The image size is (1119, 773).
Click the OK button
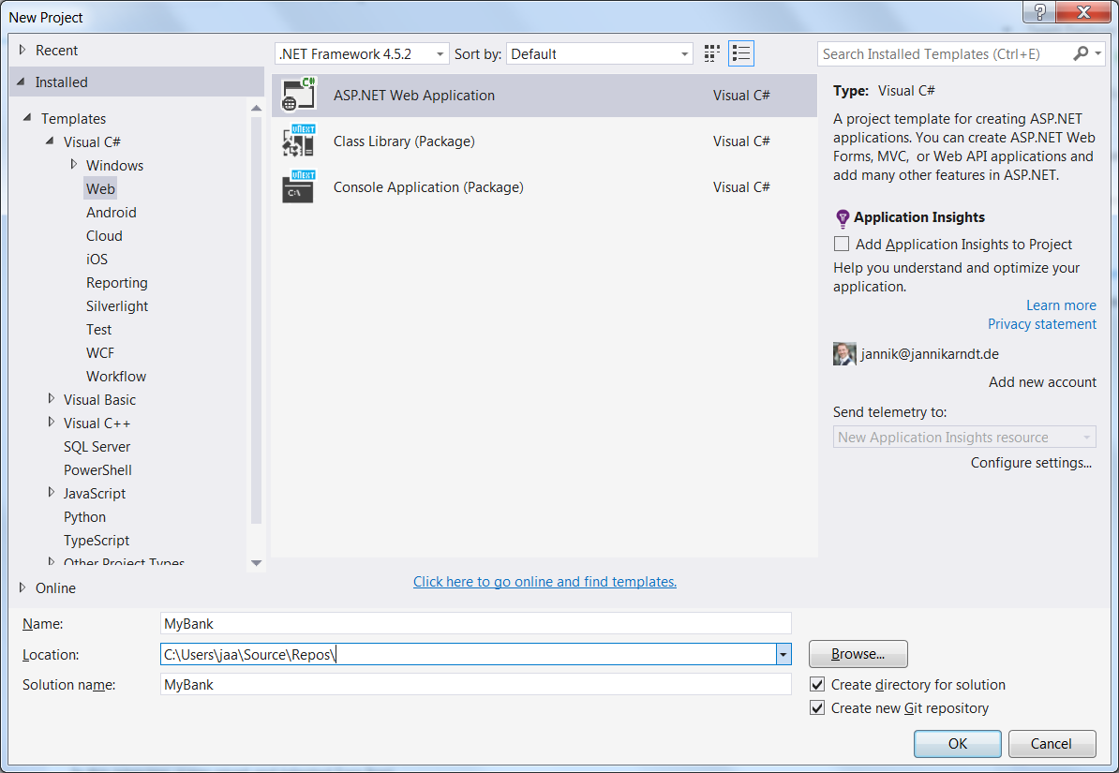957,744
